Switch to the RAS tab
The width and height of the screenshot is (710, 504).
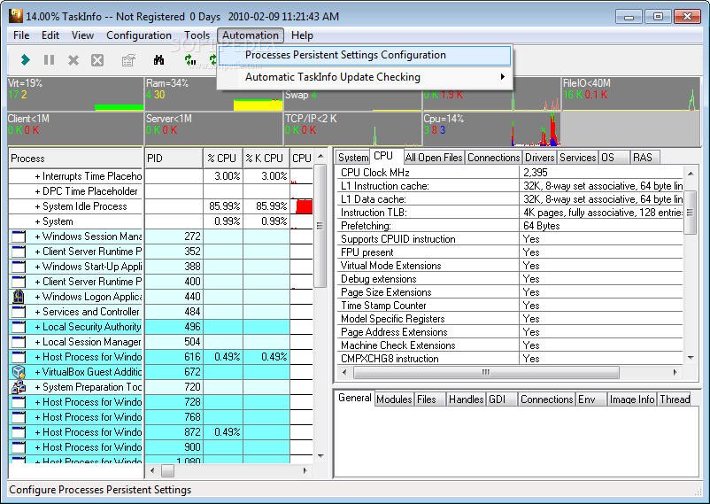644,158
